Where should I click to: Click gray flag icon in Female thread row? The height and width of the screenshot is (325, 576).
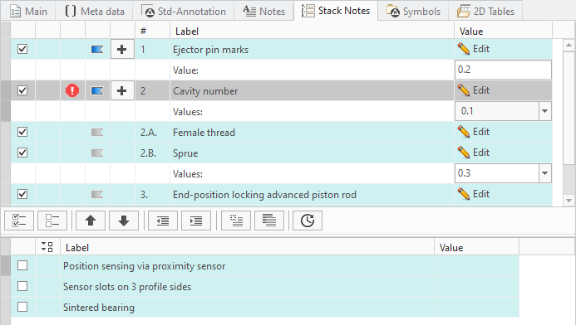97,132
